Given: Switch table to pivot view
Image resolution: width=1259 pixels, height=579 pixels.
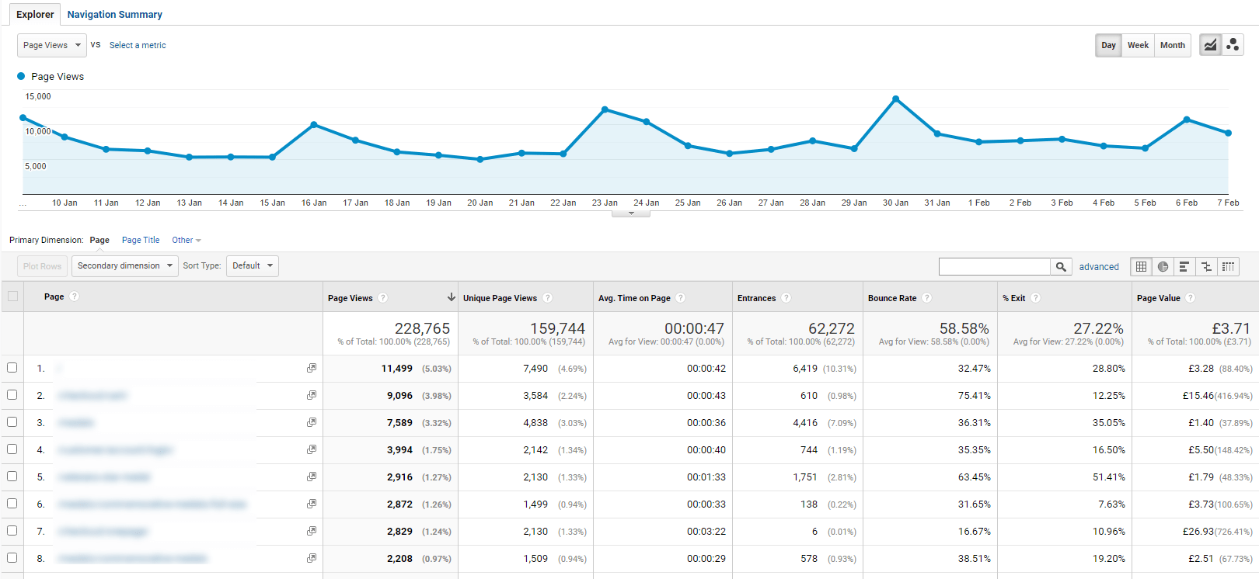Looking at the screenshot, I should point(1228,266).
